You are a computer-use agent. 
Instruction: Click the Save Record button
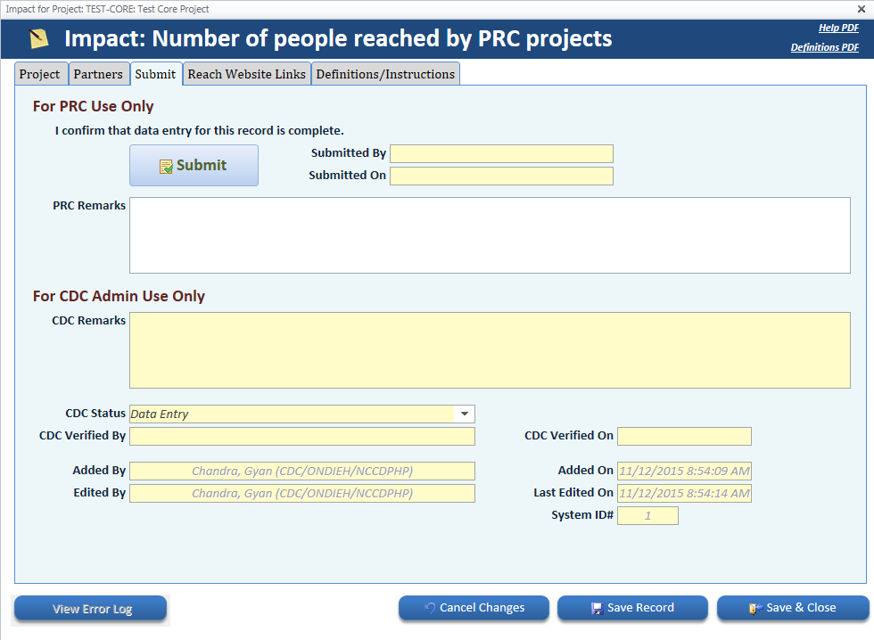631,608
